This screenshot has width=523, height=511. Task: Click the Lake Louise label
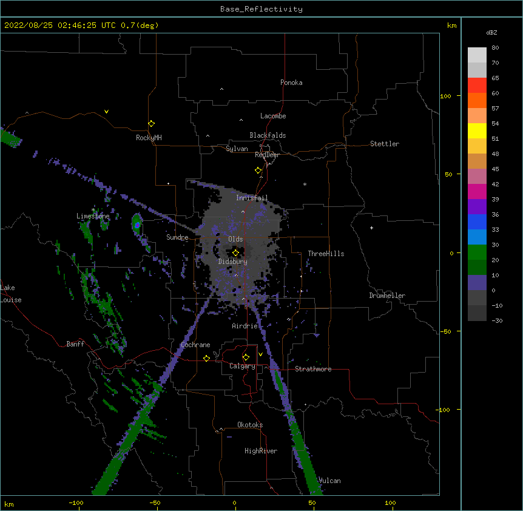click(11, 294)
